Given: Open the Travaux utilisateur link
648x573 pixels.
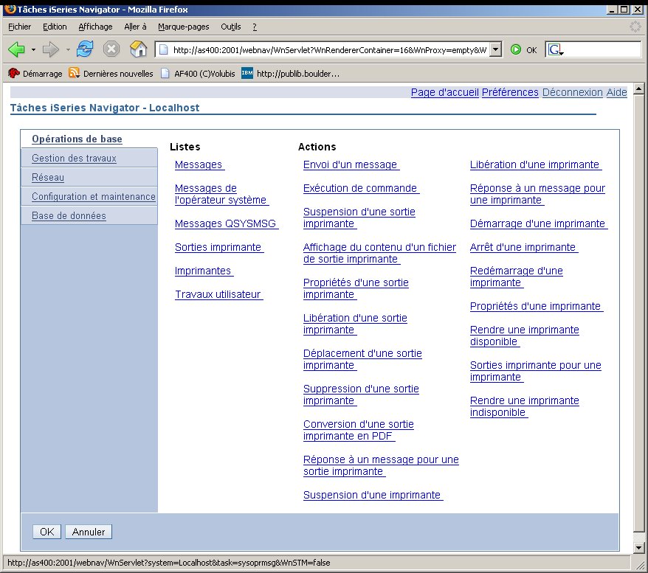Looking at the screenshot, I should (x=218, y=294).
